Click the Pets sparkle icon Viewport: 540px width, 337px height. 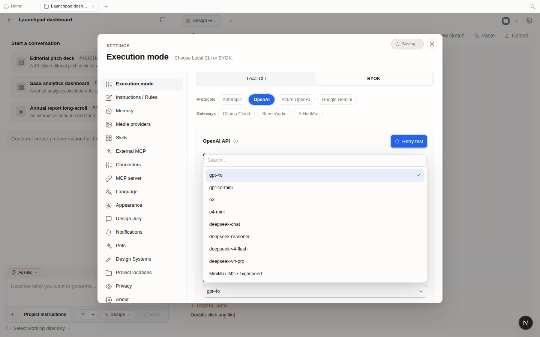(x=109, y=246)
